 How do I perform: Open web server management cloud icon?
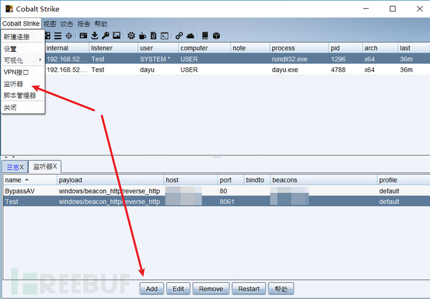pyautogui.click(x=191, y=36)
